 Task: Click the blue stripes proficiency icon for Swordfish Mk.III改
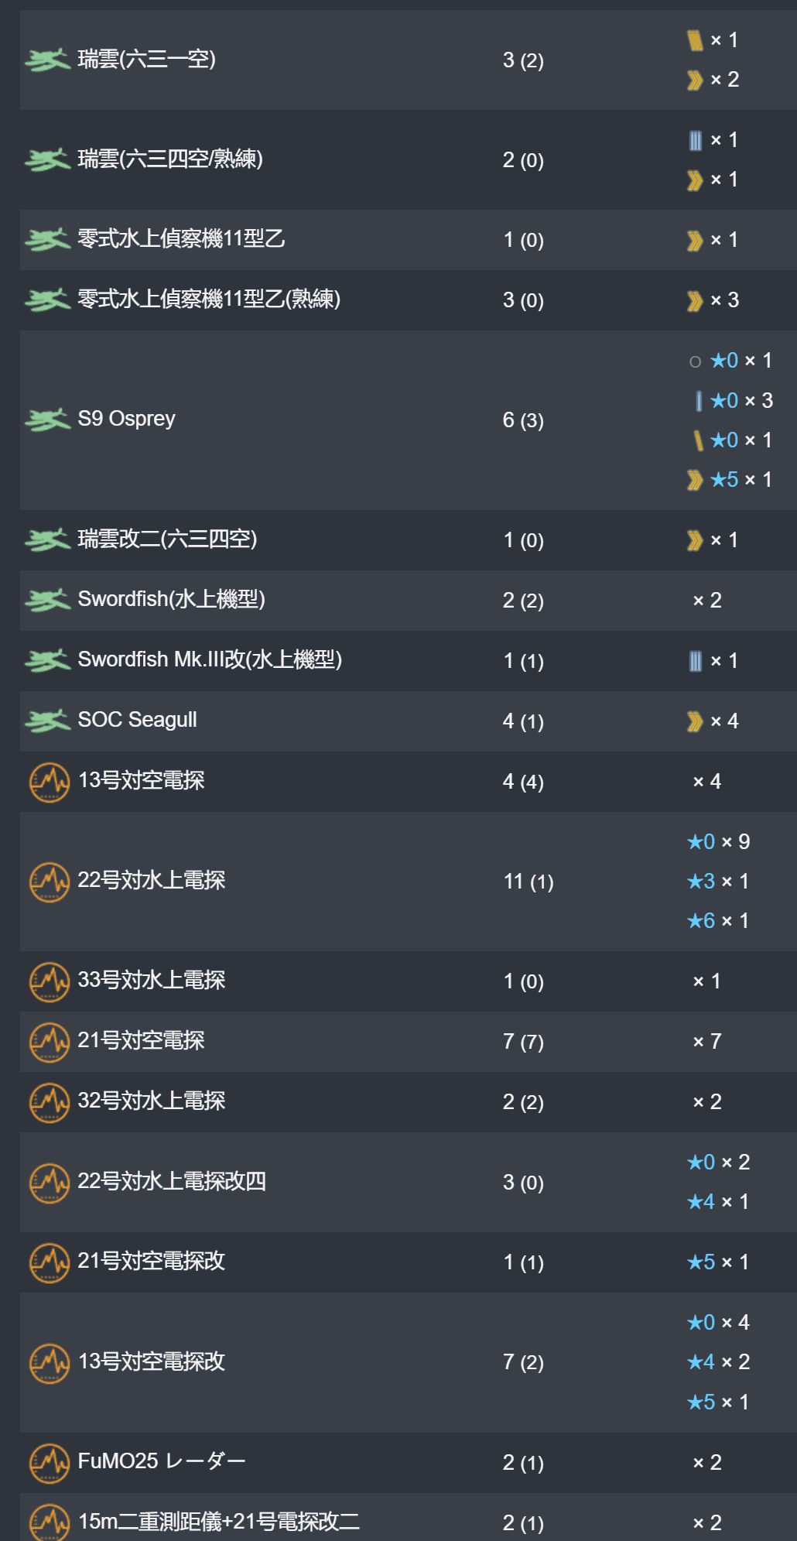click(695, 661)
